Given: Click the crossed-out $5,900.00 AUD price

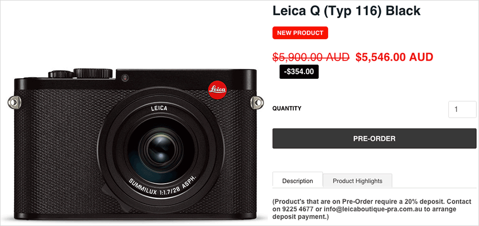Looking at the screenshot, I should click(311, 57).
